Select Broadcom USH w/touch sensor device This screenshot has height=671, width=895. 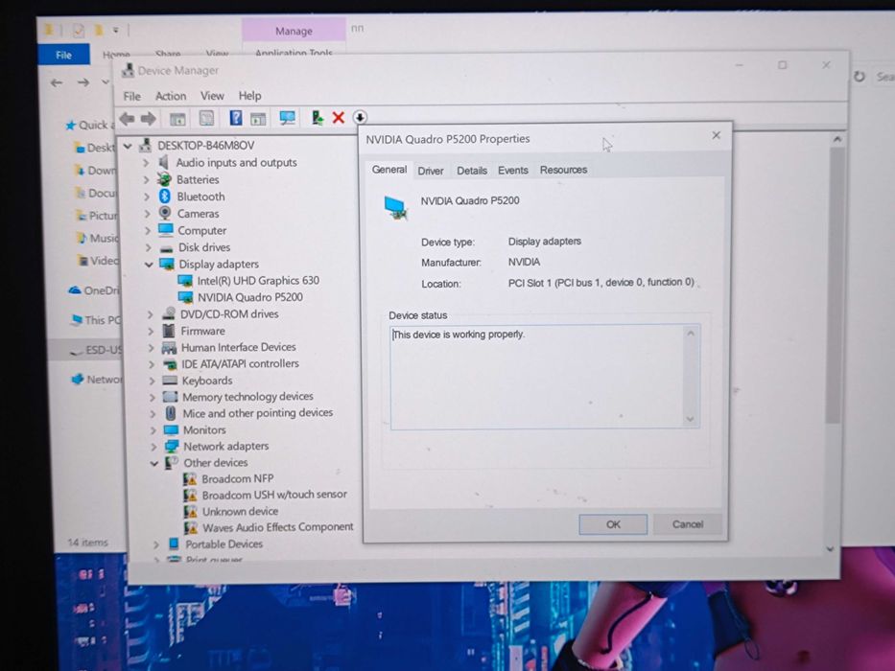(x=274, y=495)
